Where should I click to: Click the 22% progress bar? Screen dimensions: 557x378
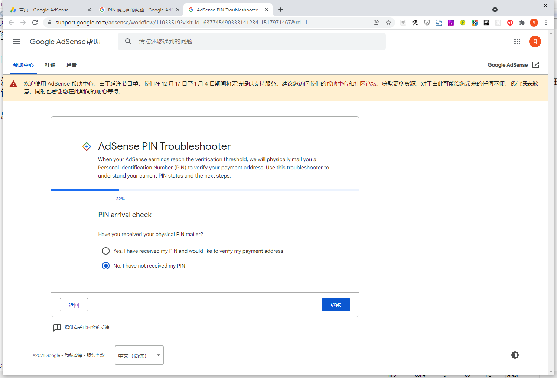tap(205, 190)
